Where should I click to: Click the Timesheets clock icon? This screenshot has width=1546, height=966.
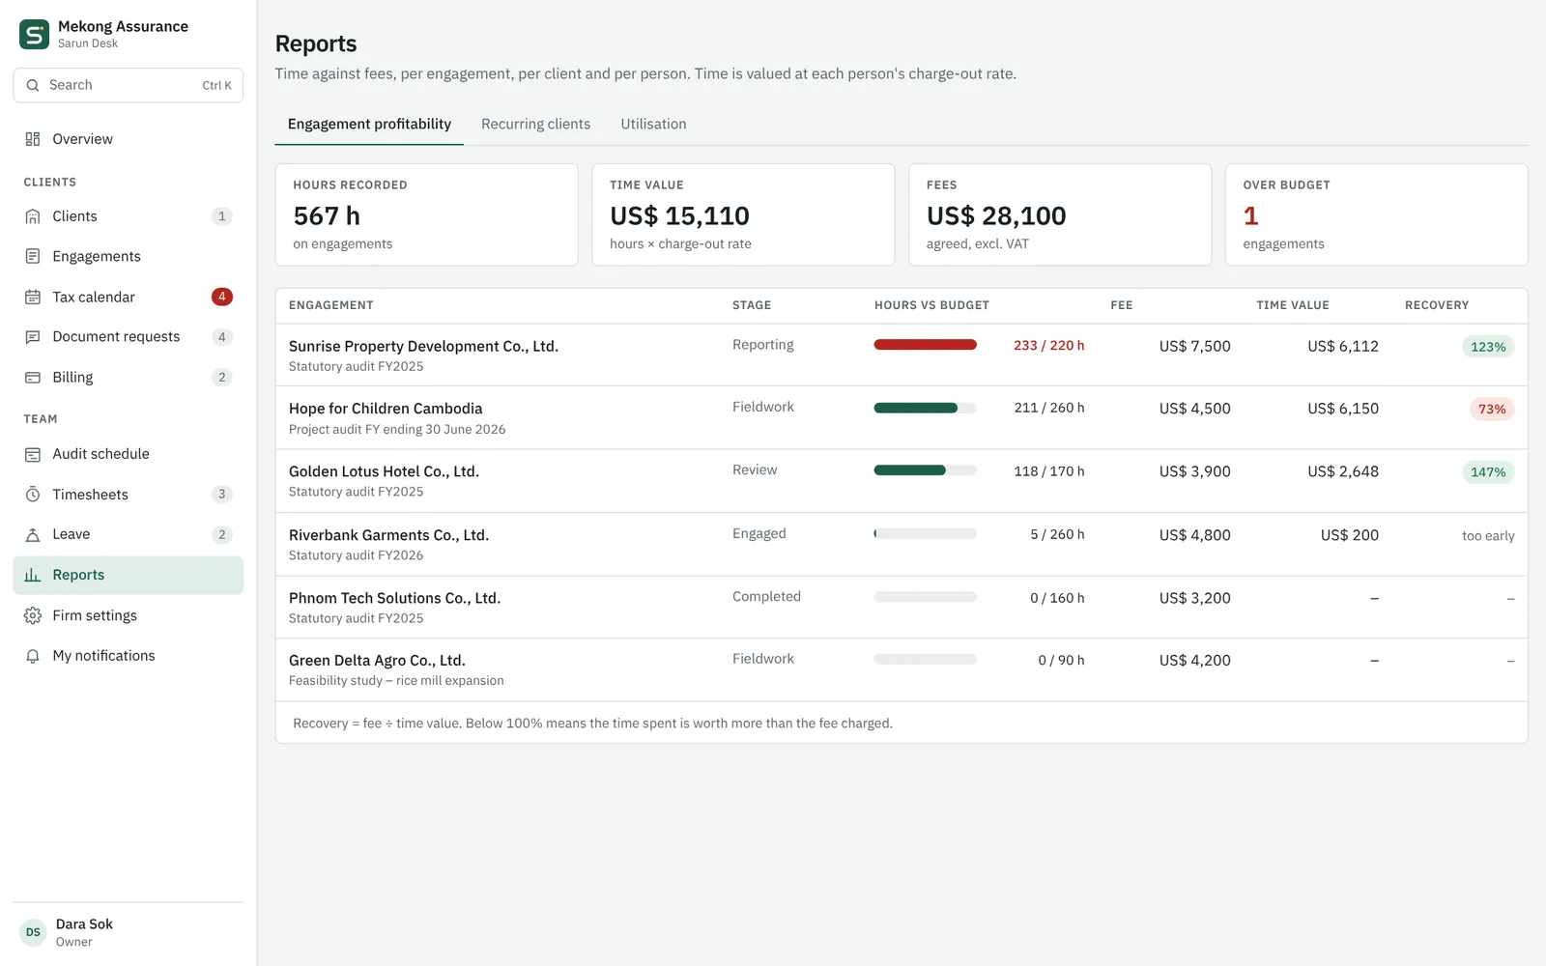coord(33,495)
